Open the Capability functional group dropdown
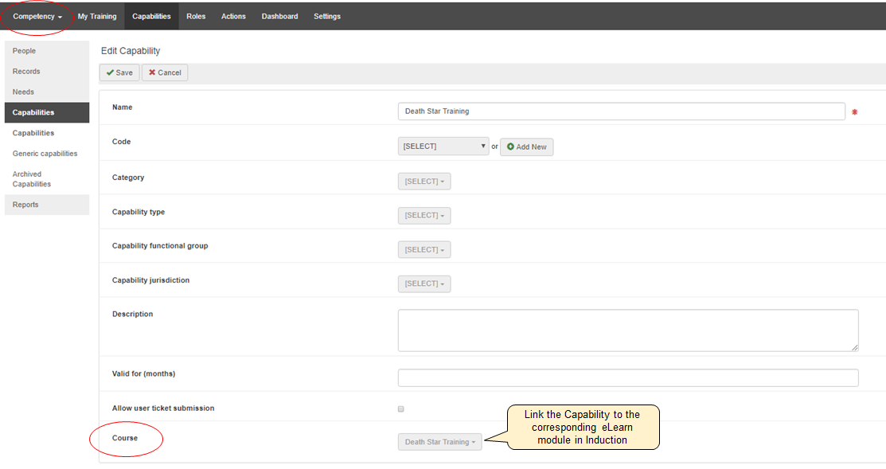This screenshot has height=469, width=886. pos(424,250)
